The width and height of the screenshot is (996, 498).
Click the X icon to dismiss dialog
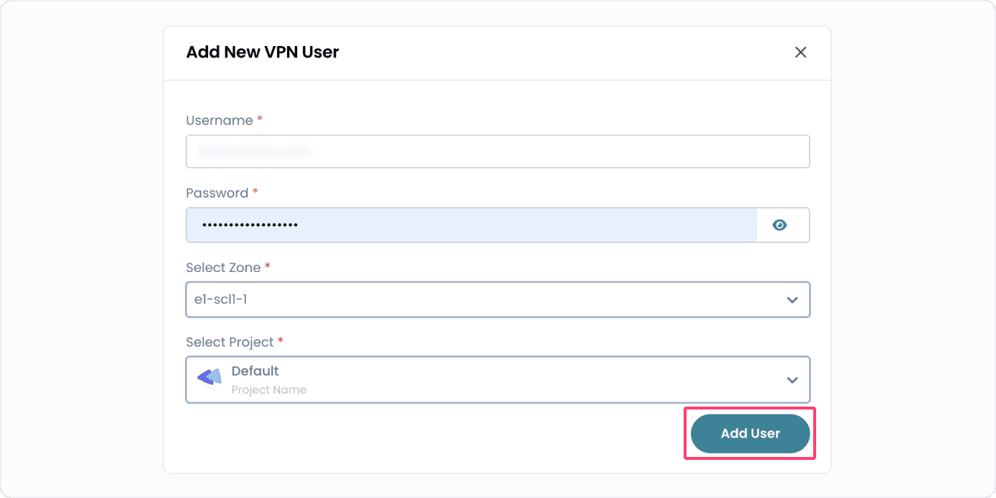click(x=800, y=52)
